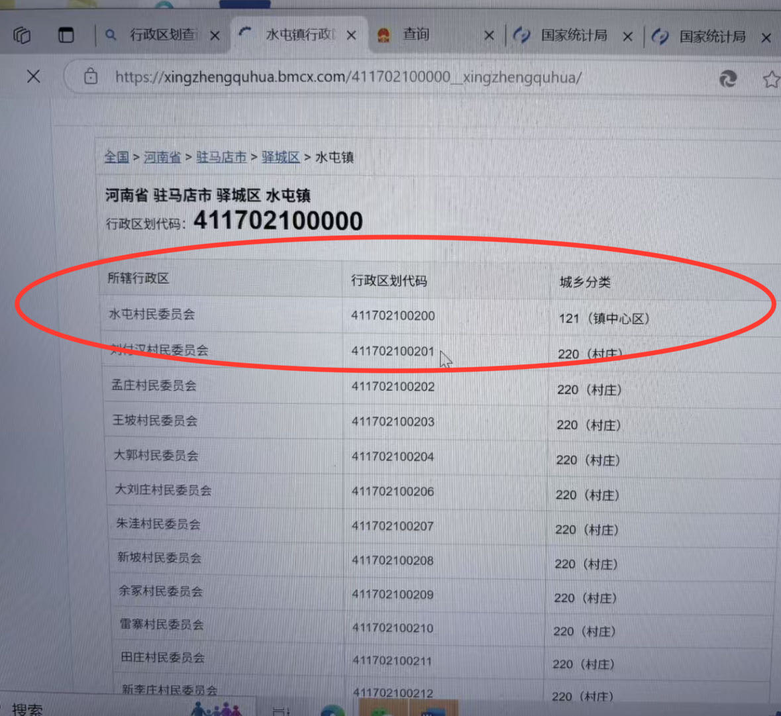The image size is (781, 716).
Task: Click code 411702100200 cell
Action: 393,316
